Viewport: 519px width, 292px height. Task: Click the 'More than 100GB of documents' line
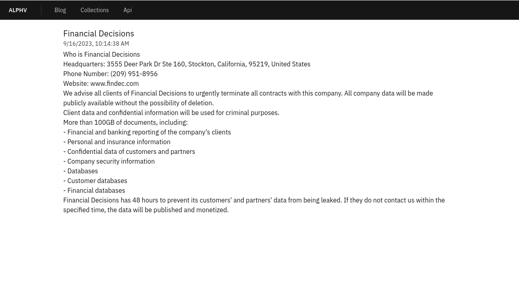125,122
